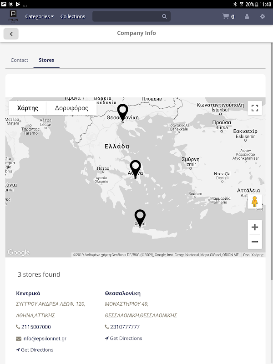The width and height of the screenshot is (273, 364).
Task: Get Directions to the Κεντρικό store
Action: tap(37, 350)
